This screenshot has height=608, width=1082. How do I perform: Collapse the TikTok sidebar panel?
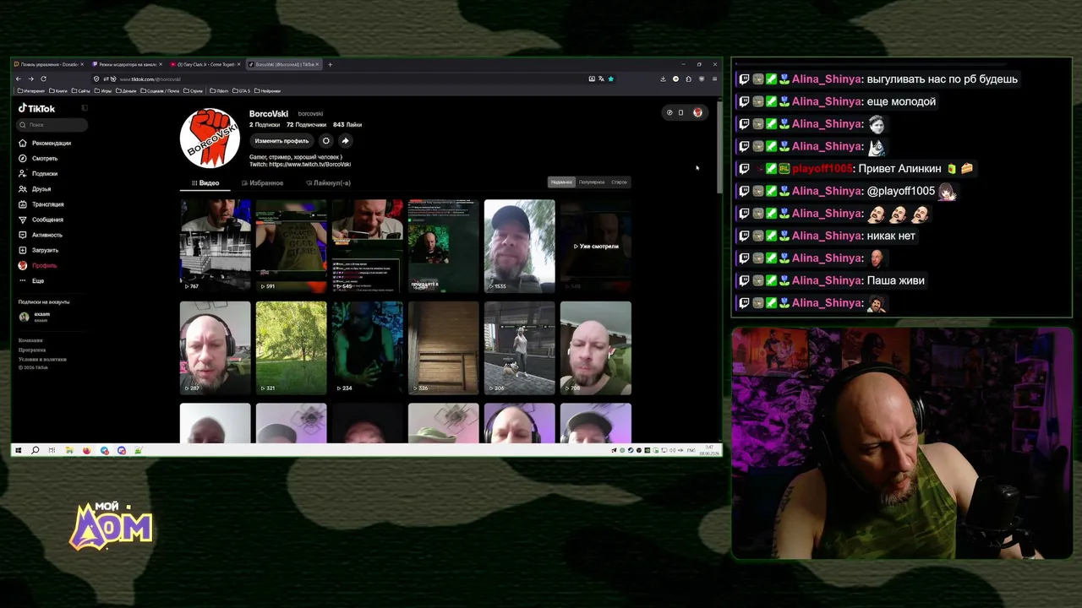click(x=85, y=108)
